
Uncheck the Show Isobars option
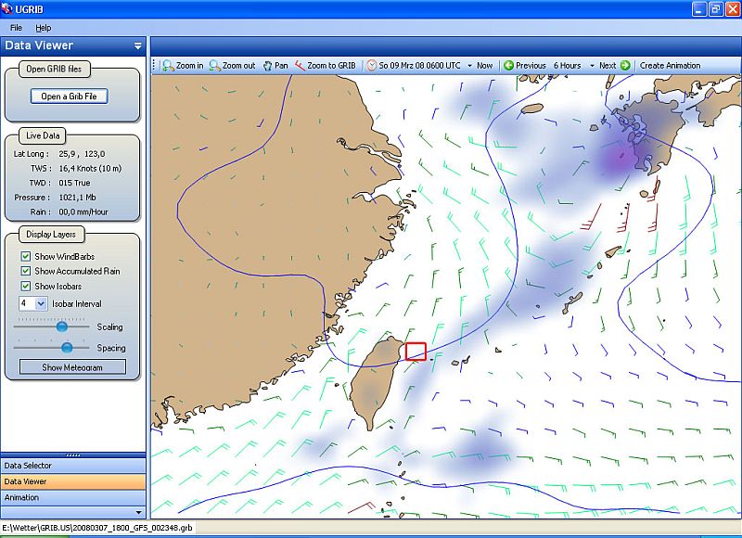[26, 286]
